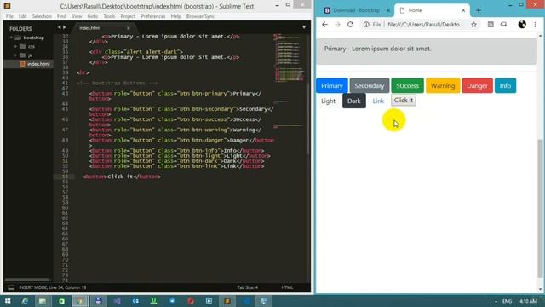Open the Find menu
The width and height of the screenshot is (545, 307).
(61, 16)
